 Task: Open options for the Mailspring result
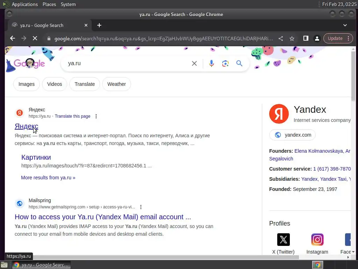point(141,207)
